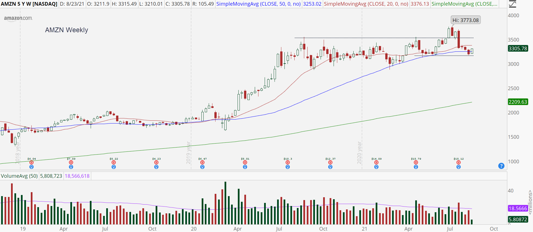
Task: Open the red phone icon under $7.09
Action: click(x=71, y=162)
